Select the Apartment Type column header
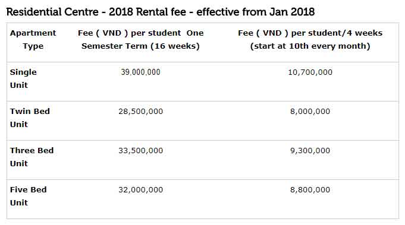Screen dimensions: 405x225 pos(33,39)
